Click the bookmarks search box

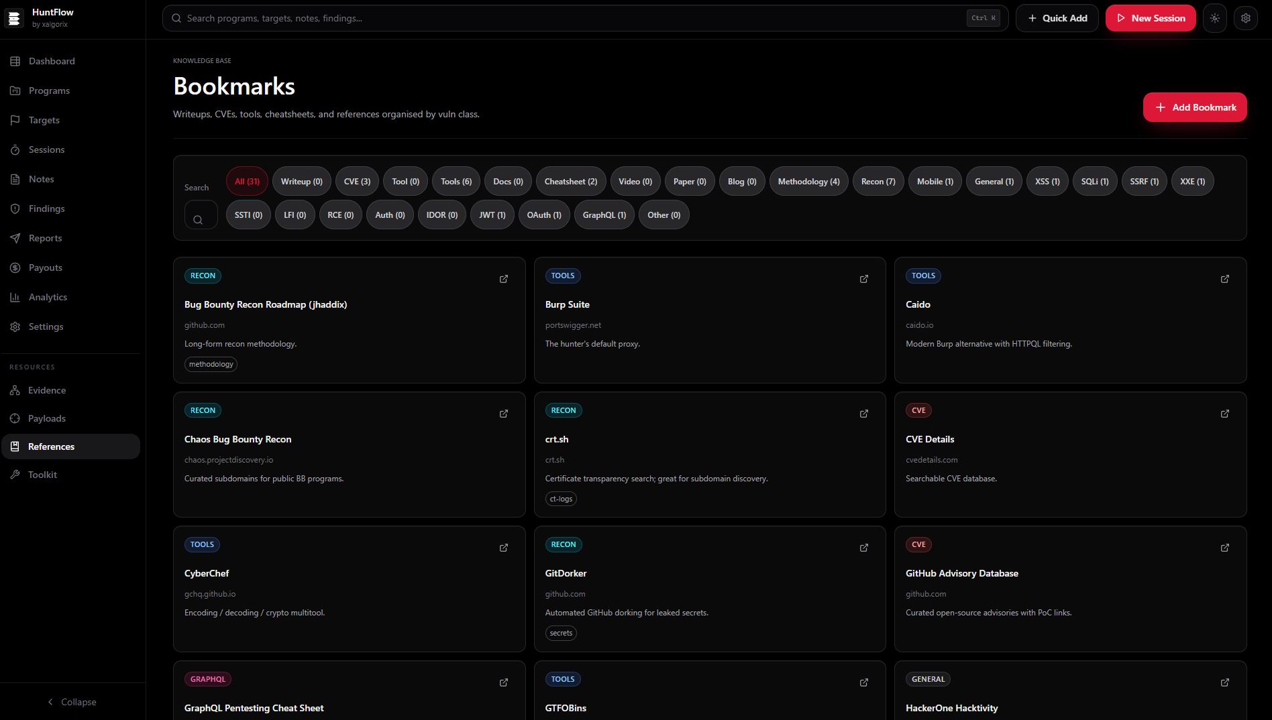(x=201, y=215)
